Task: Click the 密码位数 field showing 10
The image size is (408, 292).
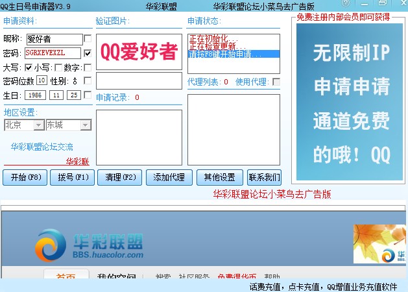Action: point(42,80)
